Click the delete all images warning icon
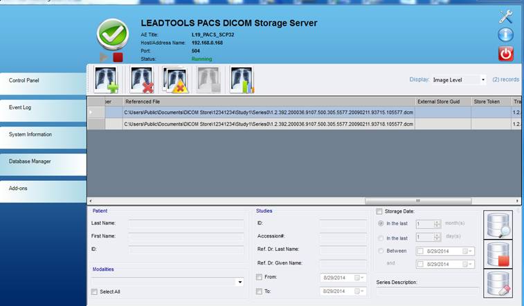The image size is (524, 306). (x=175, y=79)
